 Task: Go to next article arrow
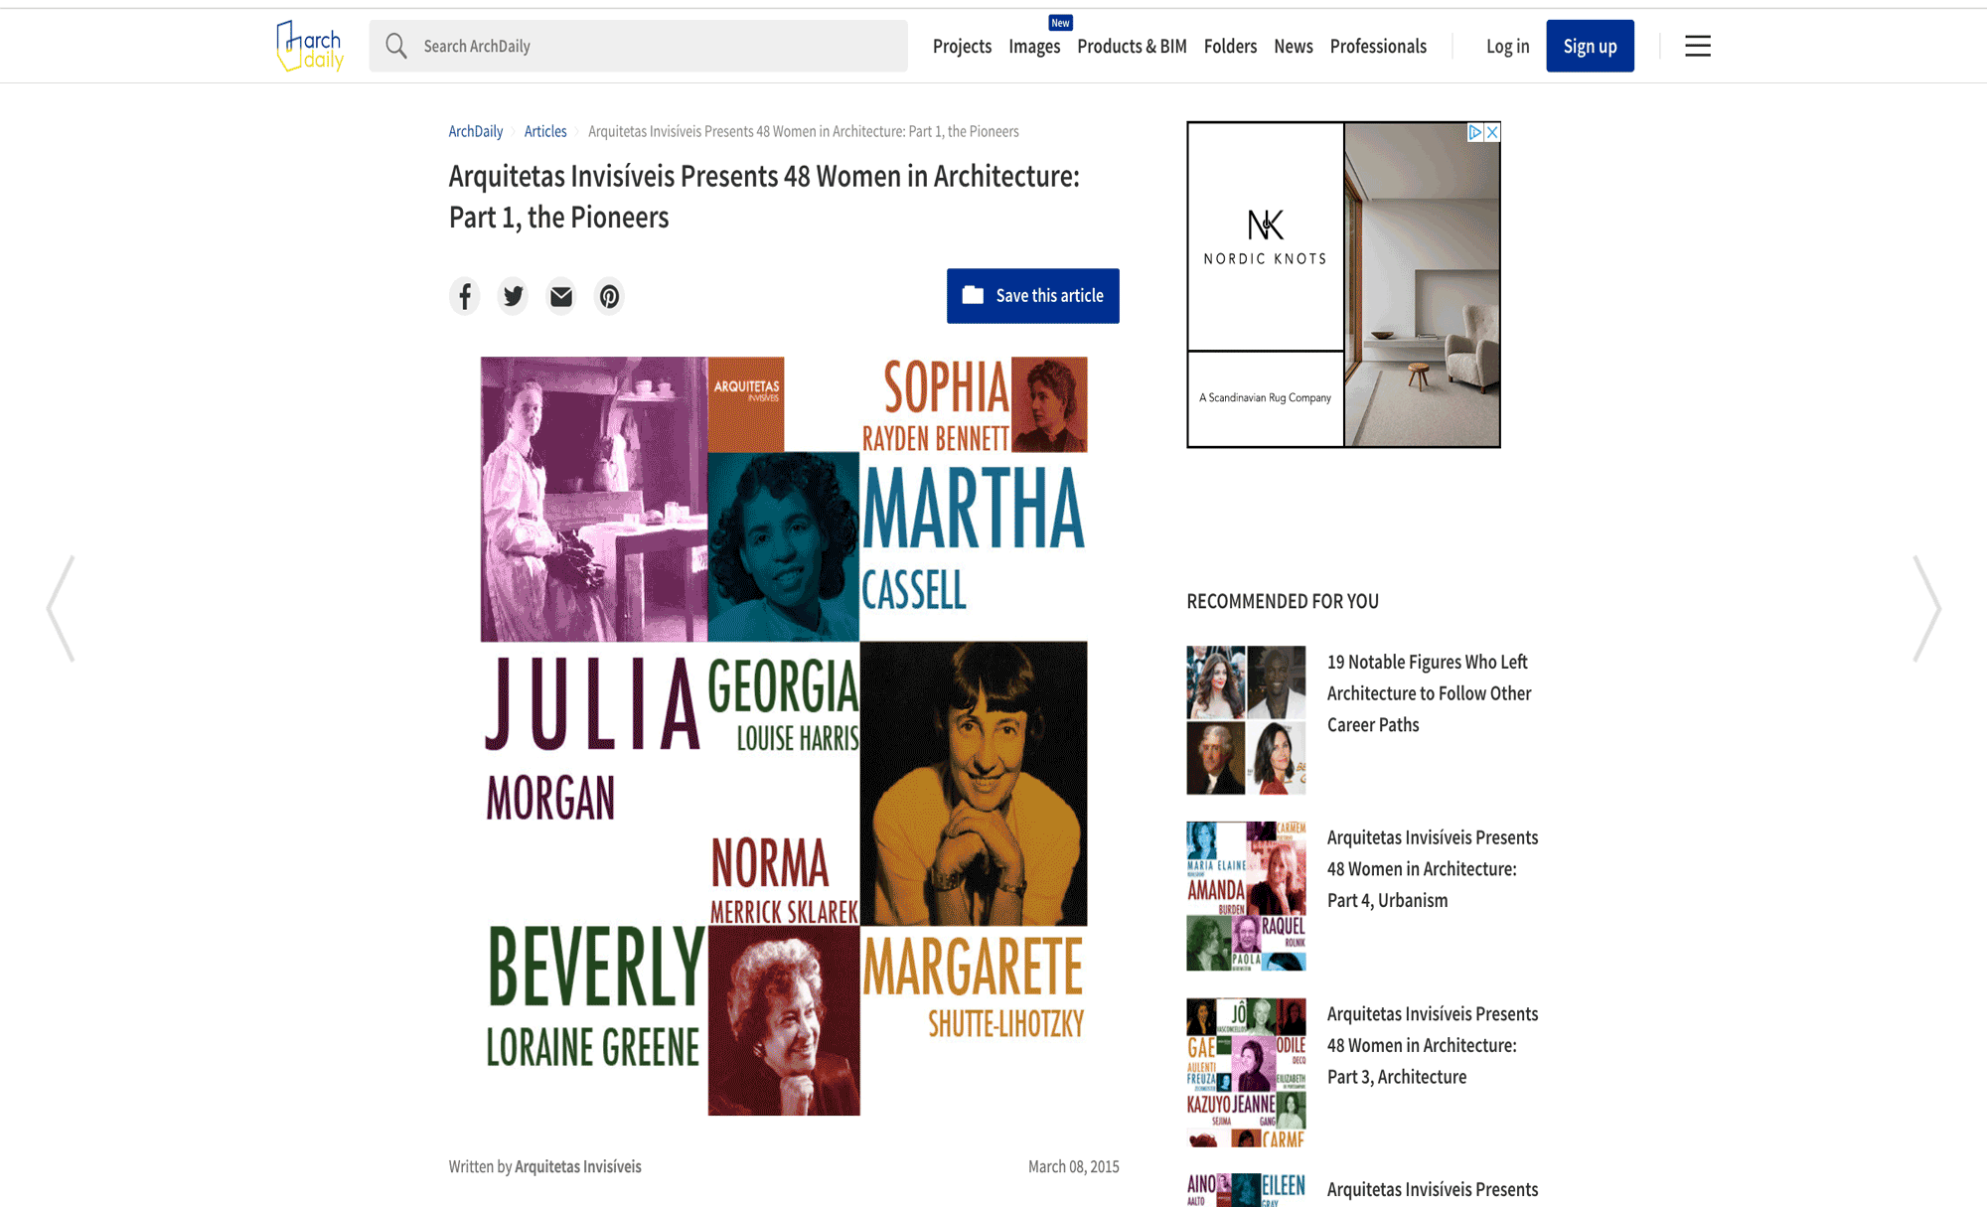1925,608
